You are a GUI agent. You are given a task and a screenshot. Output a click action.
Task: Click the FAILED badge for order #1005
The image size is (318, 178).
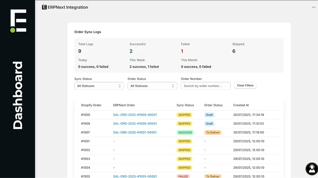click(x=183, y=176)
